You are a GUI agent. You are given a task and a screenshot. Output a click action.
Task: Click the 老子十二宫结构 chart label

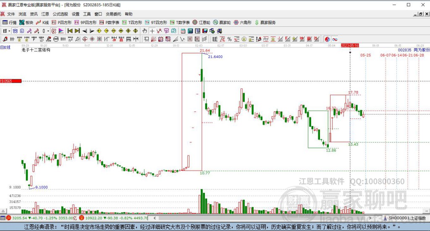[x=36, y=50]
